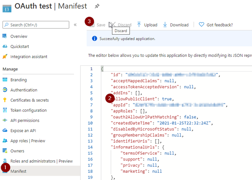Open Expose an API
Viewport: 252px width, 180px height.
pyautogui.click(x=23, y=131)
